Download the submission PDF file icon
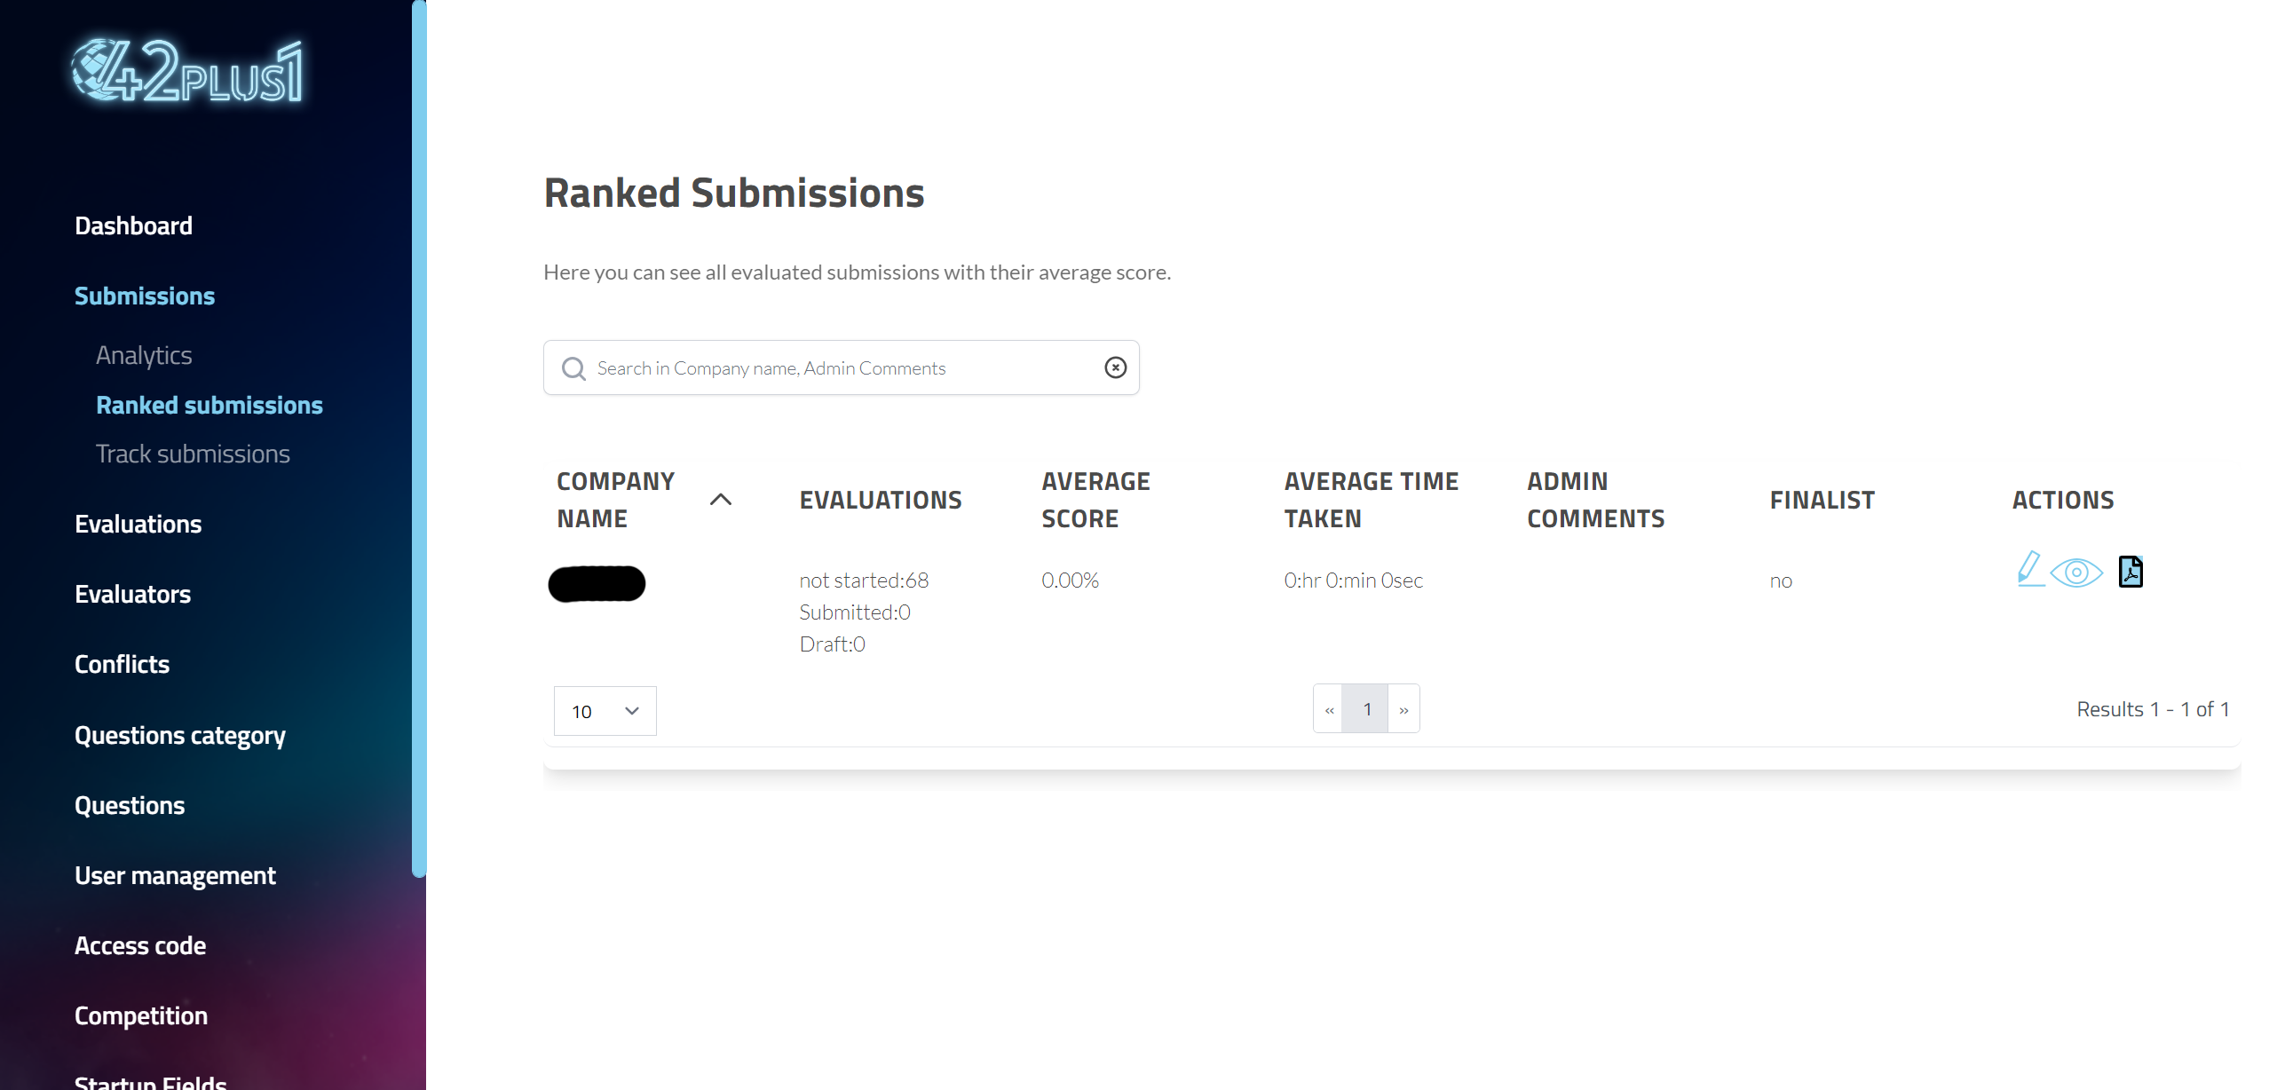Viewport: 2269px width, 1090px height. 2131,572
